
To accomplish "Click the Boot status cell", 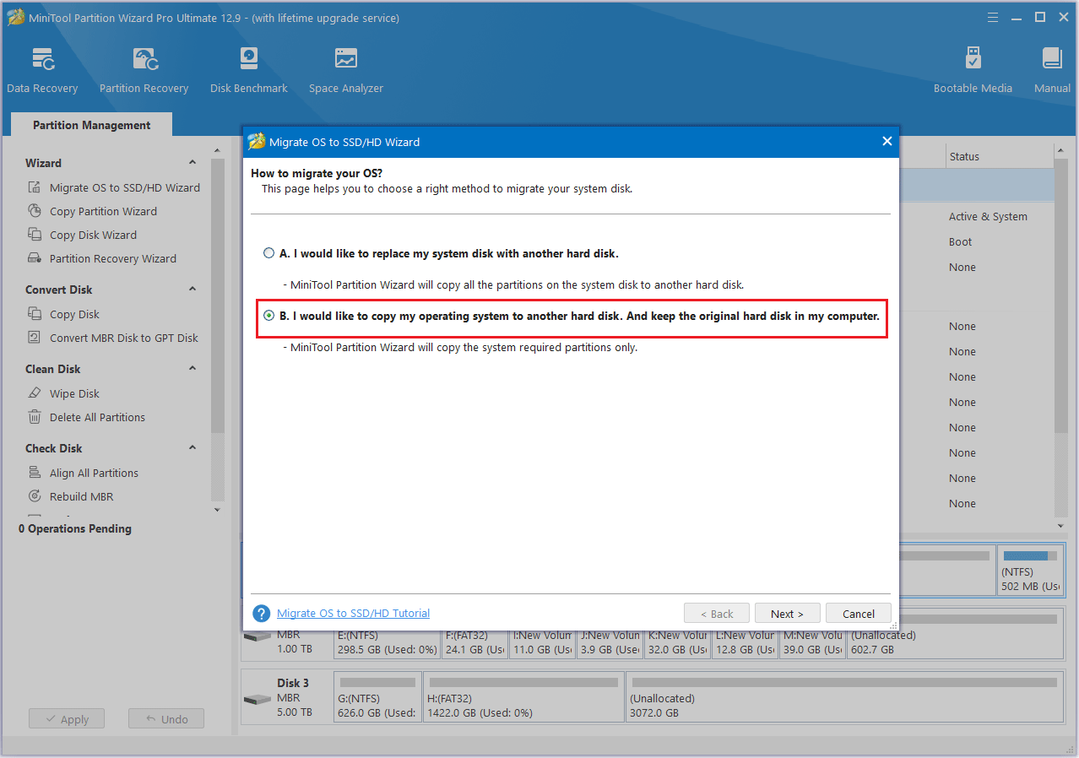I will coord(961,241).
